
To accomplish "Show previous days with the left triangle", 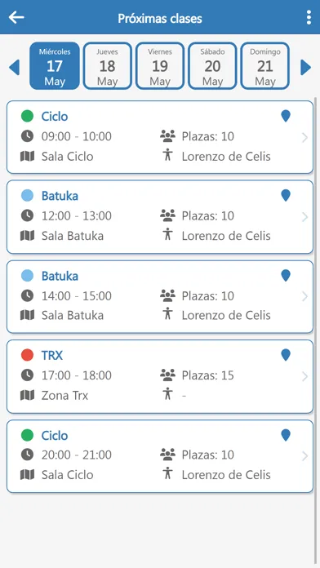I will tap(14, 68).
